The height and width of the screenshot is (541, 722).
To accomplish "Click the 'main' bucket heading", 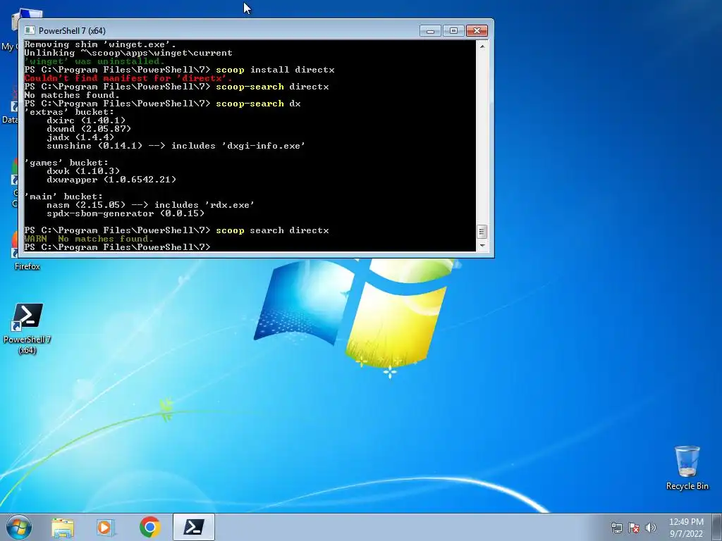I will click(63, 197).
